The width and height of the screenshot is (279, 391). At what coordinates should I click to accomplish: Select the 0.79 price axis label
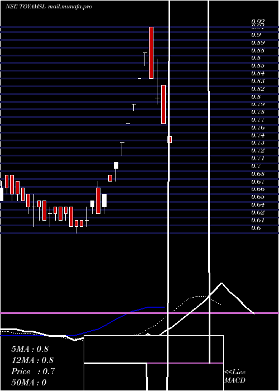[x=258, y=104]
